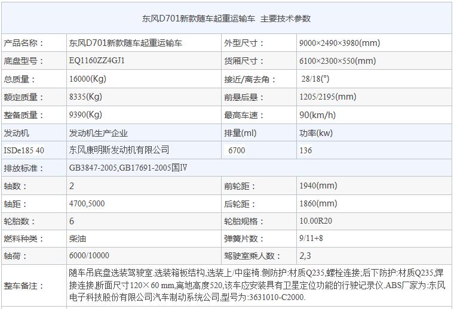Screen dimensions: 454x309
Task: Click the curb weight value 9390(Kg)
Action: (x=85, y=115)
